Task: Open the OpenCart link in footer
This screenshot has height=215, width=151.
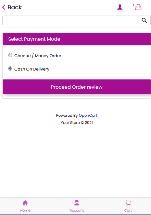Action: pyautogui.click(x=88, y=115)
